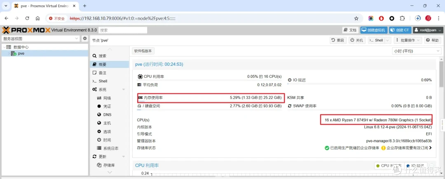Screen dimensions: 445x179
Task: Open bulk actions (批量操作) menu
Action: click(x=408, y=40)
